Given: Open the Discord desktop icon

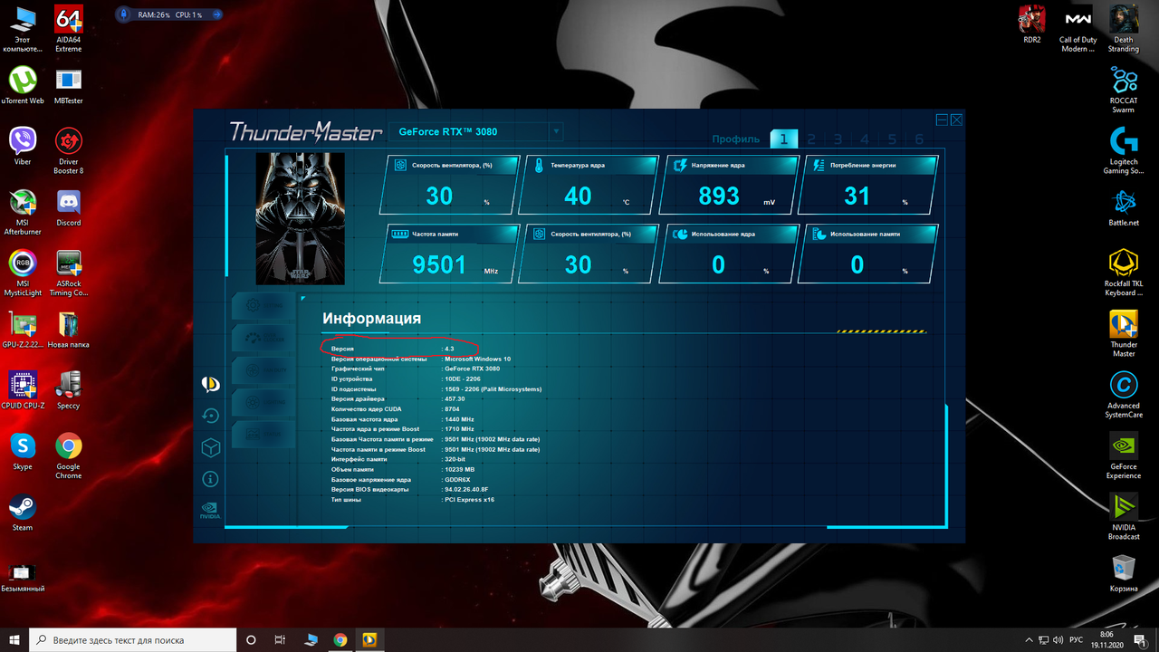Looking at the screenshot, I should pos(69,207).
